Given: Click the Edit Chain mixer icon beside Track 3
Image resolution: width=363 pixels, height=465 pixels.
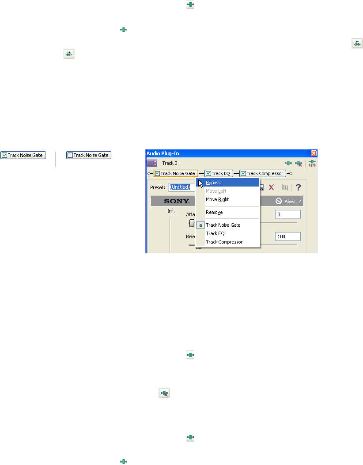Looking at the screenshot, I should (312, 163).
